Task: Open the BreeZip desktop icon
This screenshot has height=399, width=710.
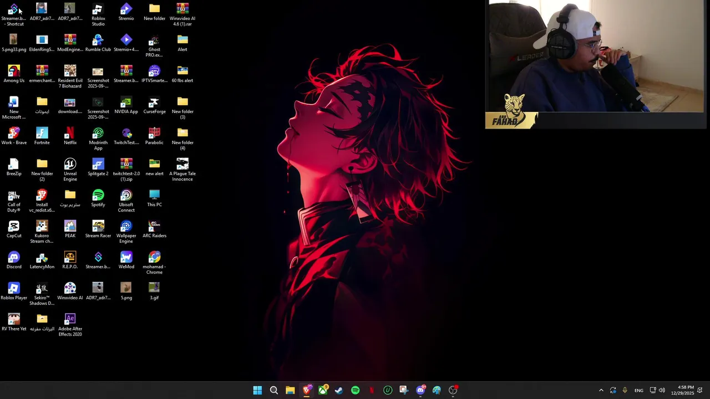Action: coord(14,167)
